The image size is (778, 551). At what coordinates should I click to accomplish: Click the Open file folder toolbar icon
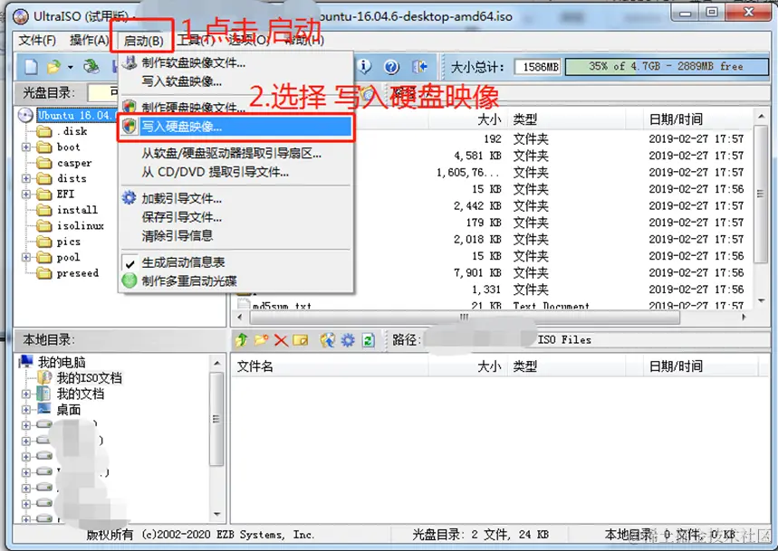[53, 66]
